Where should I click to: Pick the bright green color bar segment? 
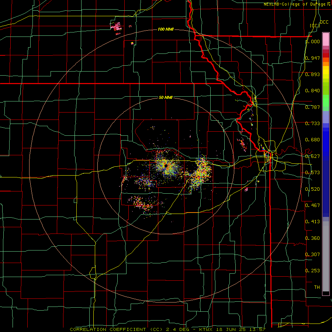(326, 101)
